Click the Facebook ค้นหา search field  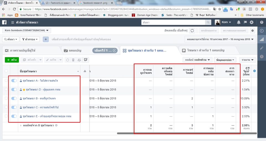click(173, 22)
